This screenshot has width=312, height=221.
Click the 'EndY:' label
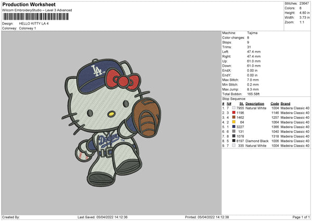click(227, 75)
